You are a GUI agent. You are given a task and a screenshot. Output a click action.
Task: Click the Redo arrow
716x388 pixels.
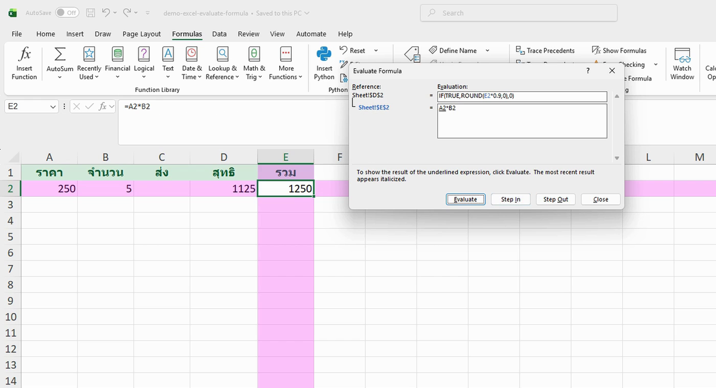click(x=126, y=13)
